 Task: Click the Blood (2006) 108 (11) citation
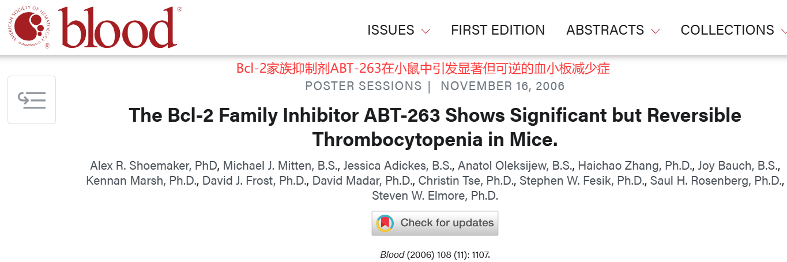pos(435,254)
